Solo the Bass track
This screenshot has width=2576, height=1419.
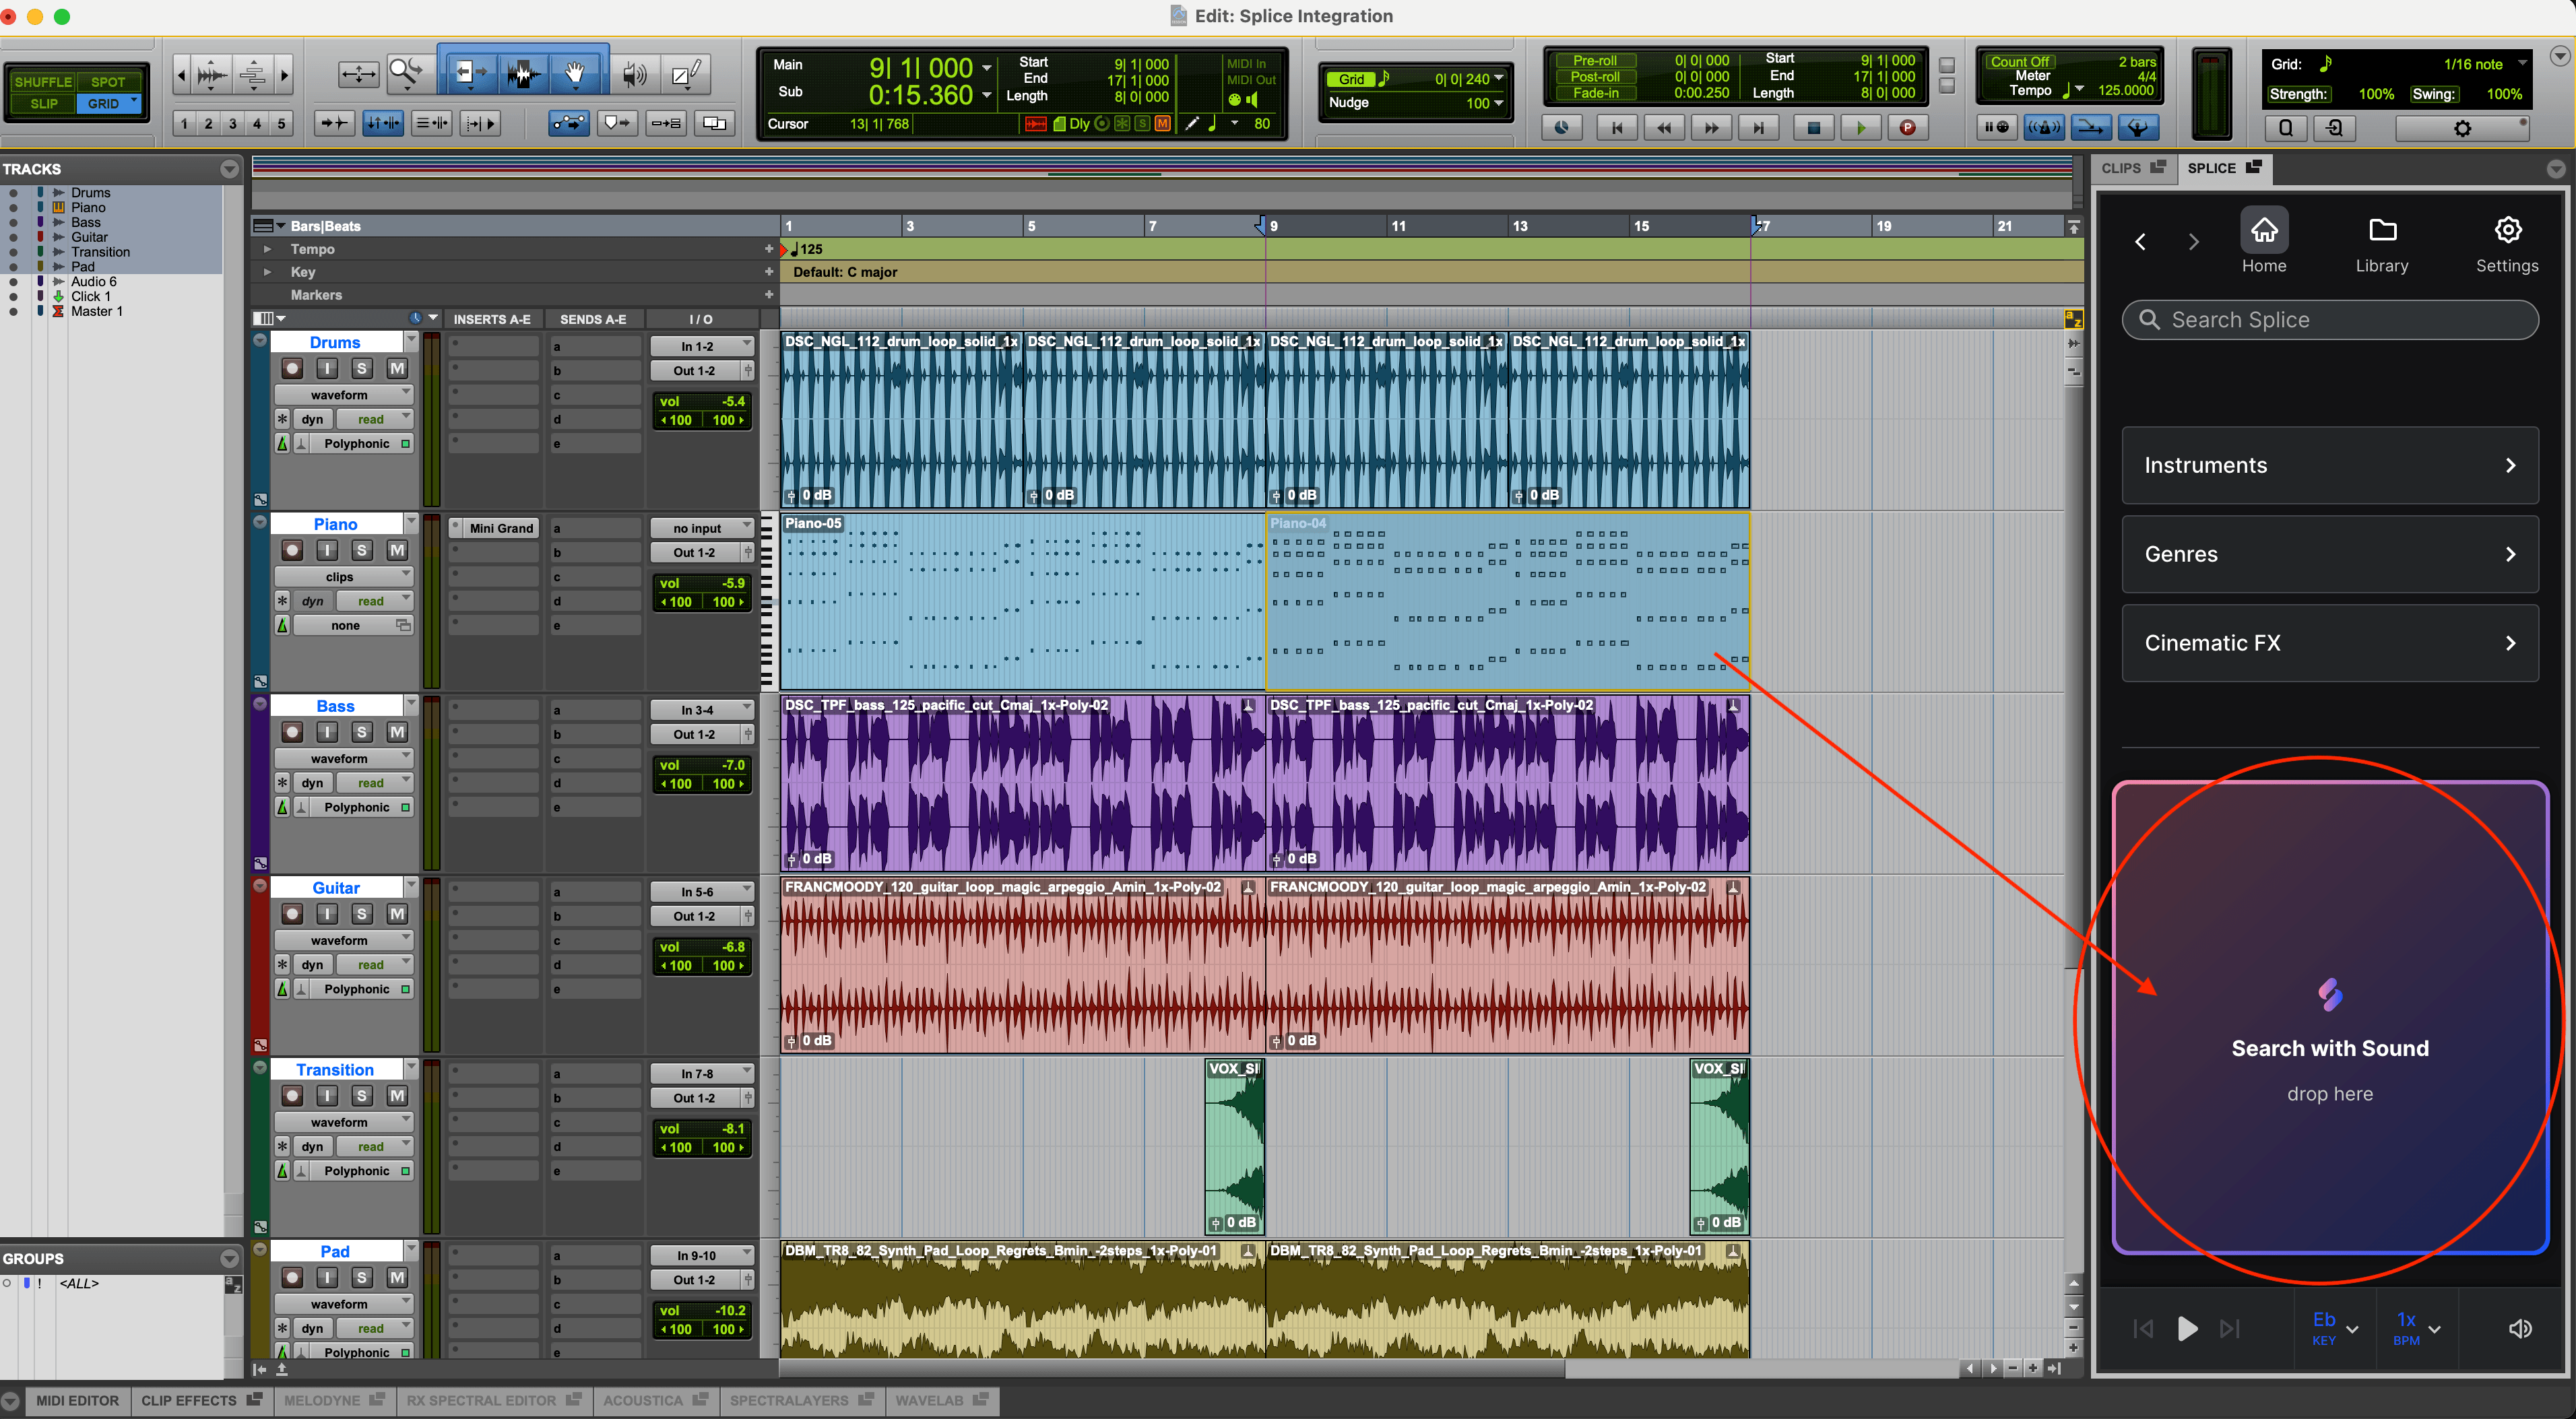tap(362, 731)
